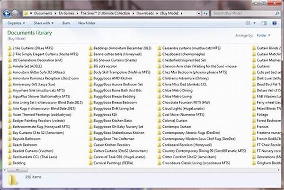The height and width of the screenshot is (190, 284).
Task: Click the Burn toolbar button
Action: pos(66,23)
